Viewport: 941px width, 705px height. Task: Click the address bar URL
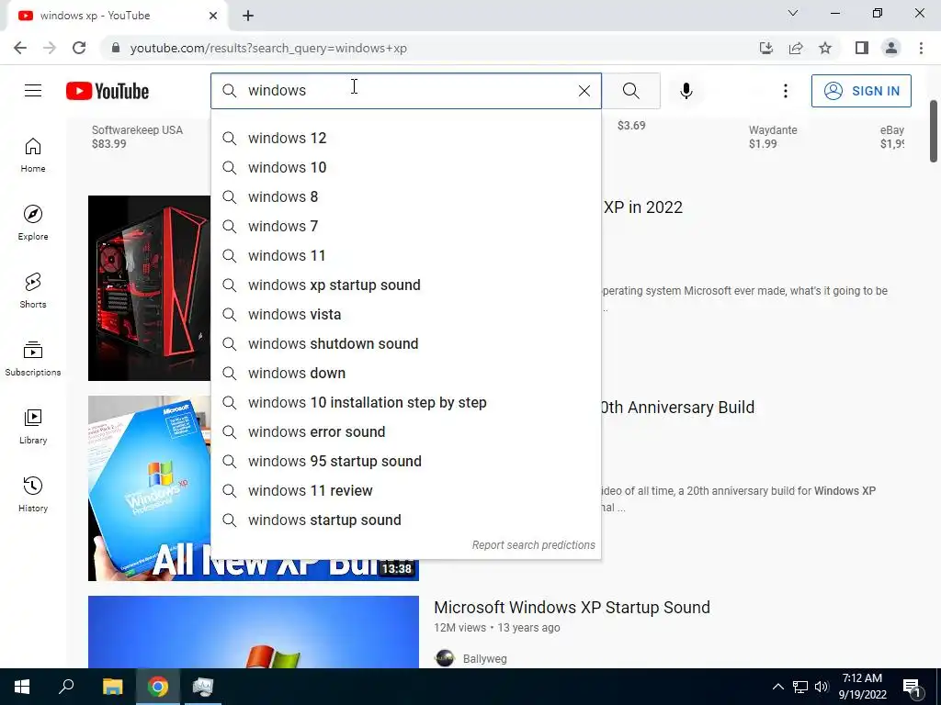[268, 48]
